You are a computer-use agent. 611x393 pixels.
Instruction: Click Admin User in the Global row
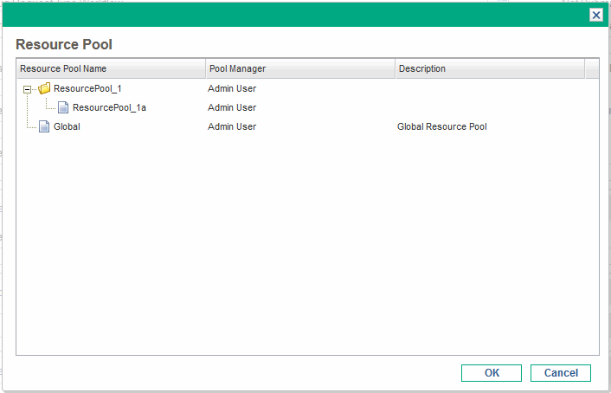232,127
